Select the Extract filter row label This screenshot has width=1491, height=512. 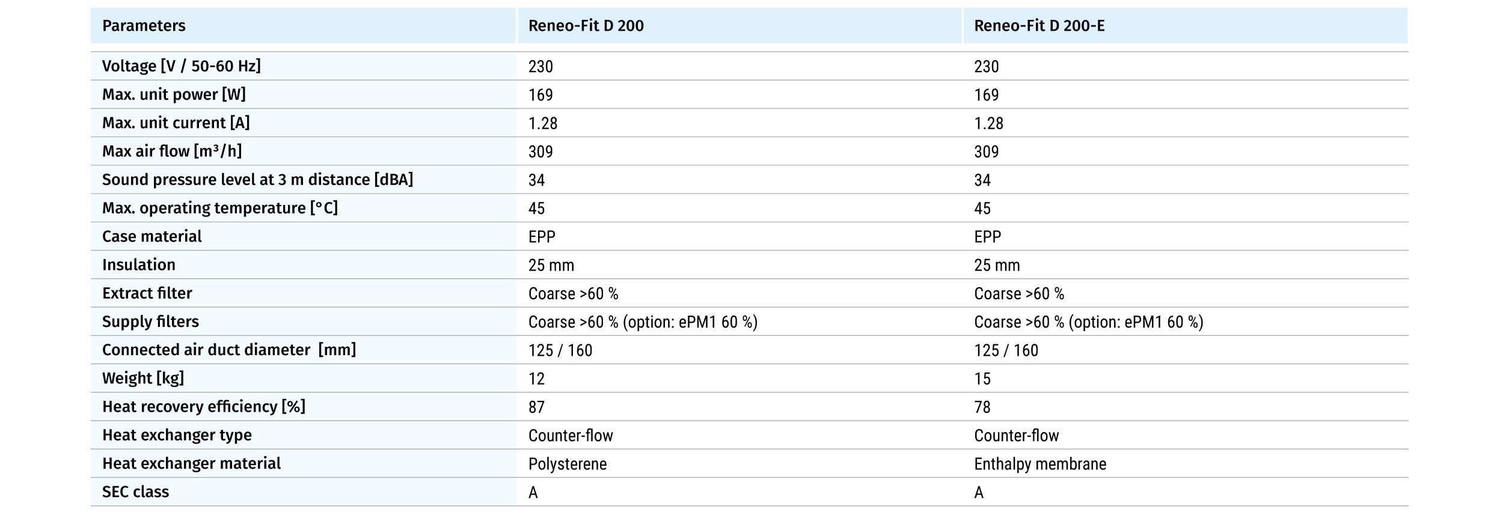pyautogui.click(x=147, y=293)
